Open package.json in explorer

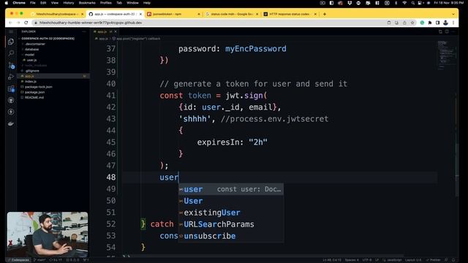pos(34,92)
